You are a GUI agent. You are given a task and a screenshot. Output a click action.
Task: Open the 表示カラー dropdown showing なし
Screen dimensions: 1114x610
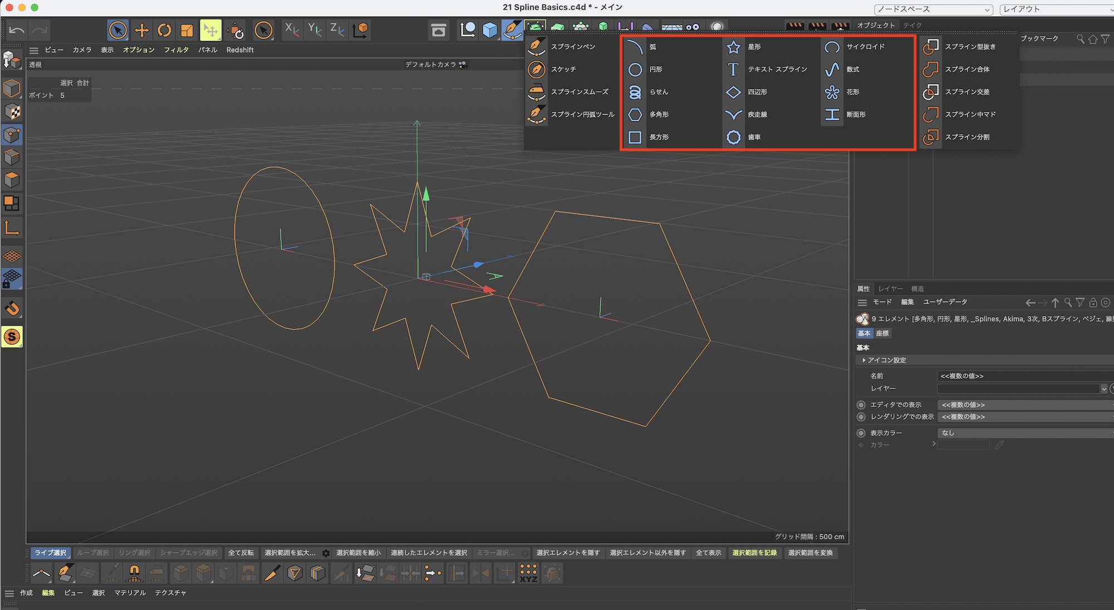tap(1025, 433)
